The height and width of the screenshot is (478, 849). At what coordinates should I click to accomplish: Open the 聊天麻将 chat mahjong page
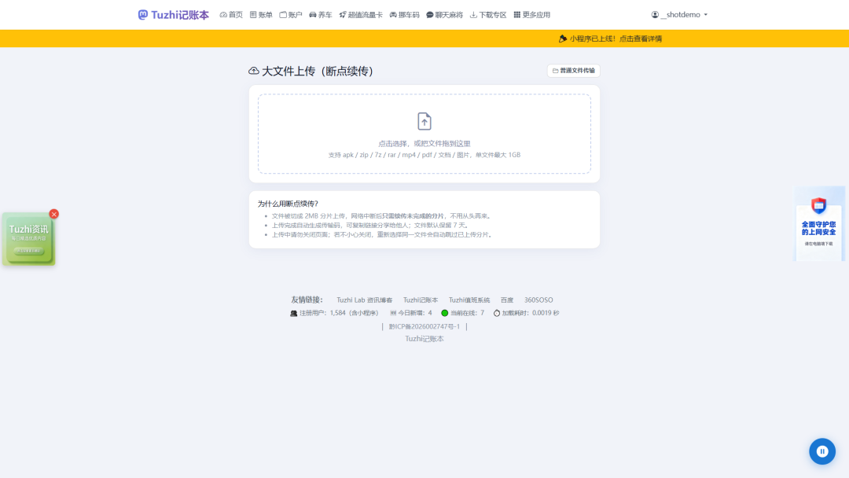pos(444,15)
